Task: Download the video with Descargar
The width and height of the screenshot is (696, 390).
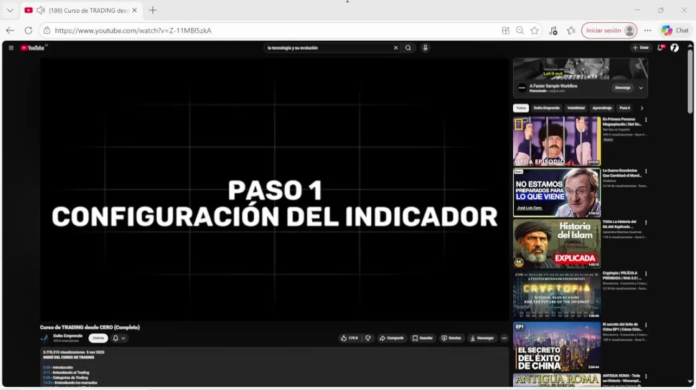Action: pyautogui.click(x=482, y=338)
